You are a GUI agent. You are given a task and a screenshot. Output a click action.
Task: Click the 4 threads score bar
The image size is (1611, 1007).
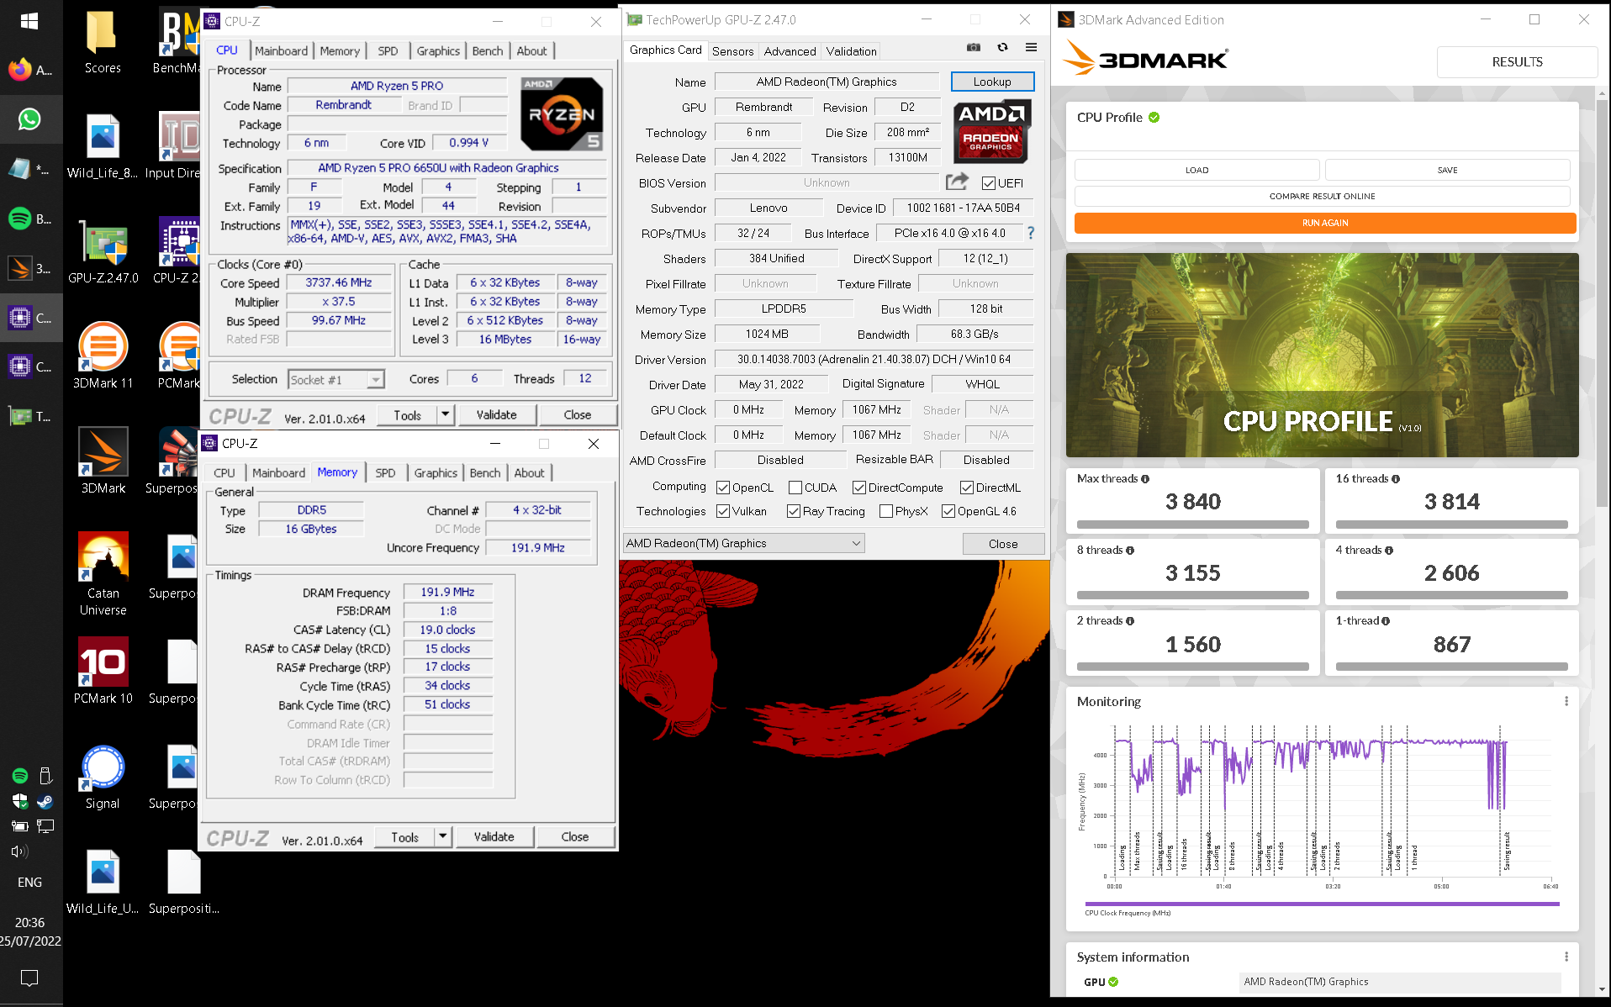coord(1451,595)
